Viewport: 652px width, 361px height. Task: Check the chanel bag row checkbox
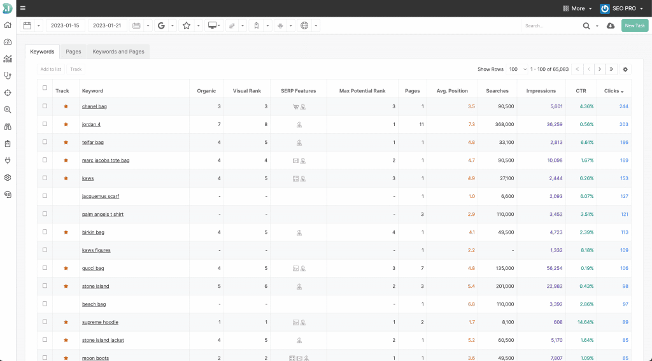pyautogui.click(x=45, y=106)
